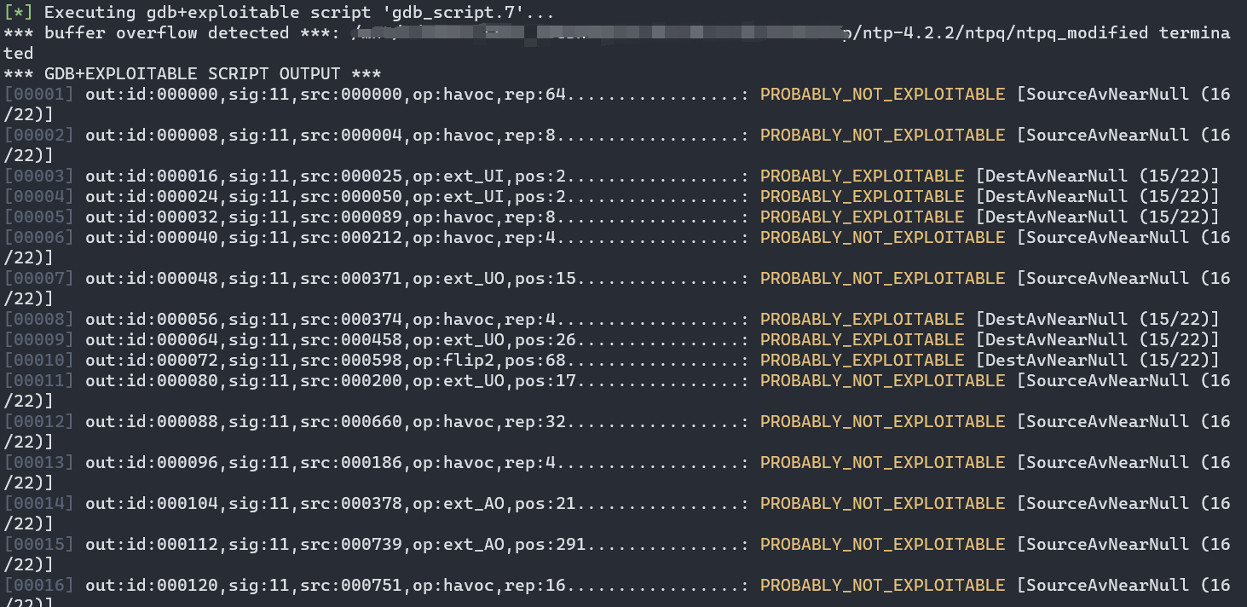Click crash entry "out:id:000008,sig:11,src:000004,op:havoc,rep:8"
Screen dimensions: 1247x607
click(x=320, y=136)
